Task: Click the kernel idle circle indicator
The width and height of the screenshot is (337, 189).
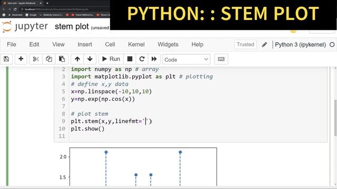Action: (x=332, y=45)
